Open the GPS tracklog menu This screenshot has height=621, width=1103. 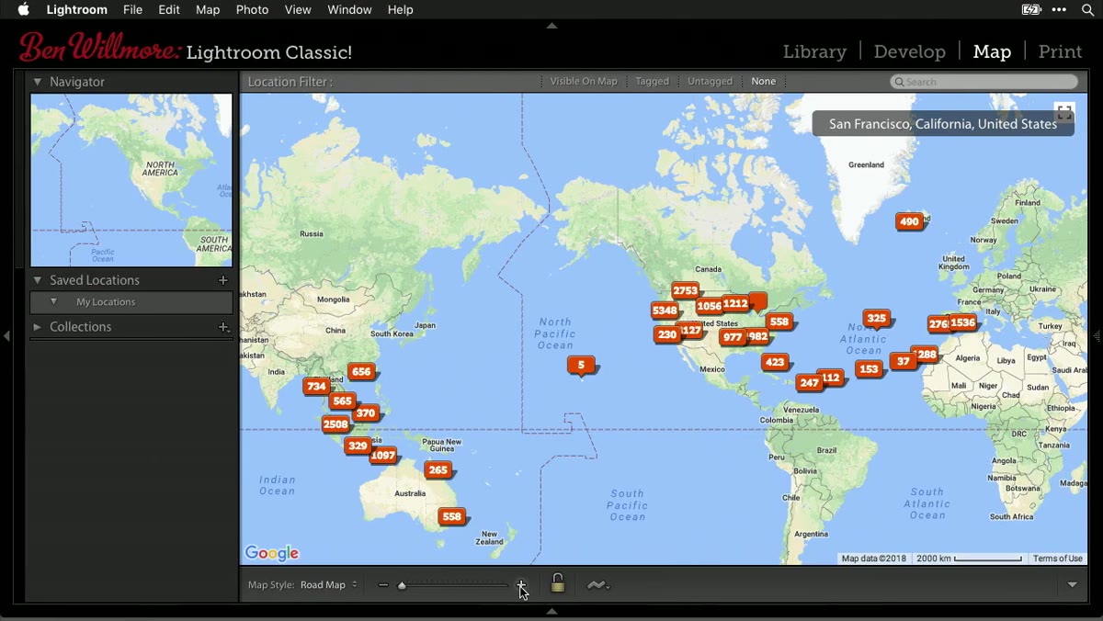[597, 585]
